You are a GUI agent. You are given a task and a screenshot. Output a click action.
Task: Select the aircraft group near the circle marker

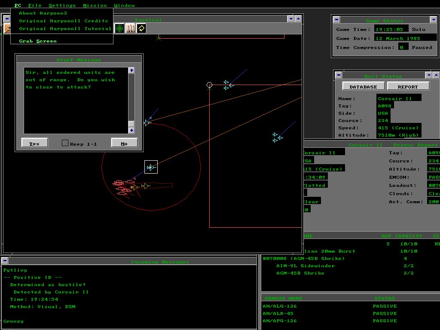229,85
